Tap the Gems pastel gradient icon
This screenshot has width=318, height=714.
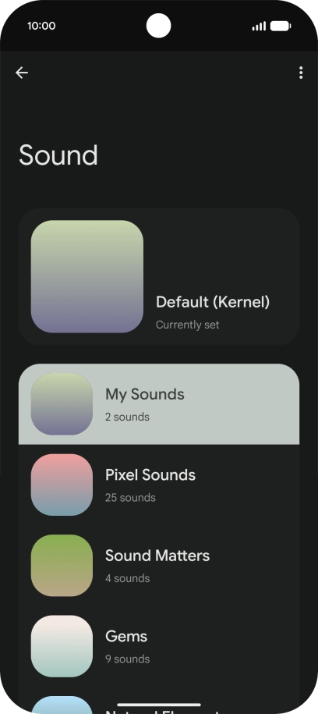[62, 645]
